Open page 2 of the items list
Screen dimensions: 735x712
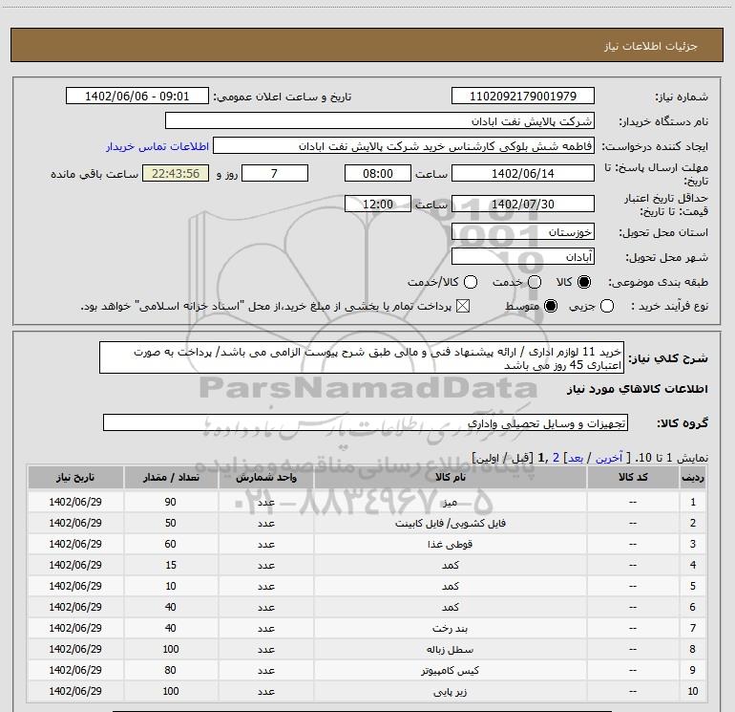(x=556, y=458)
